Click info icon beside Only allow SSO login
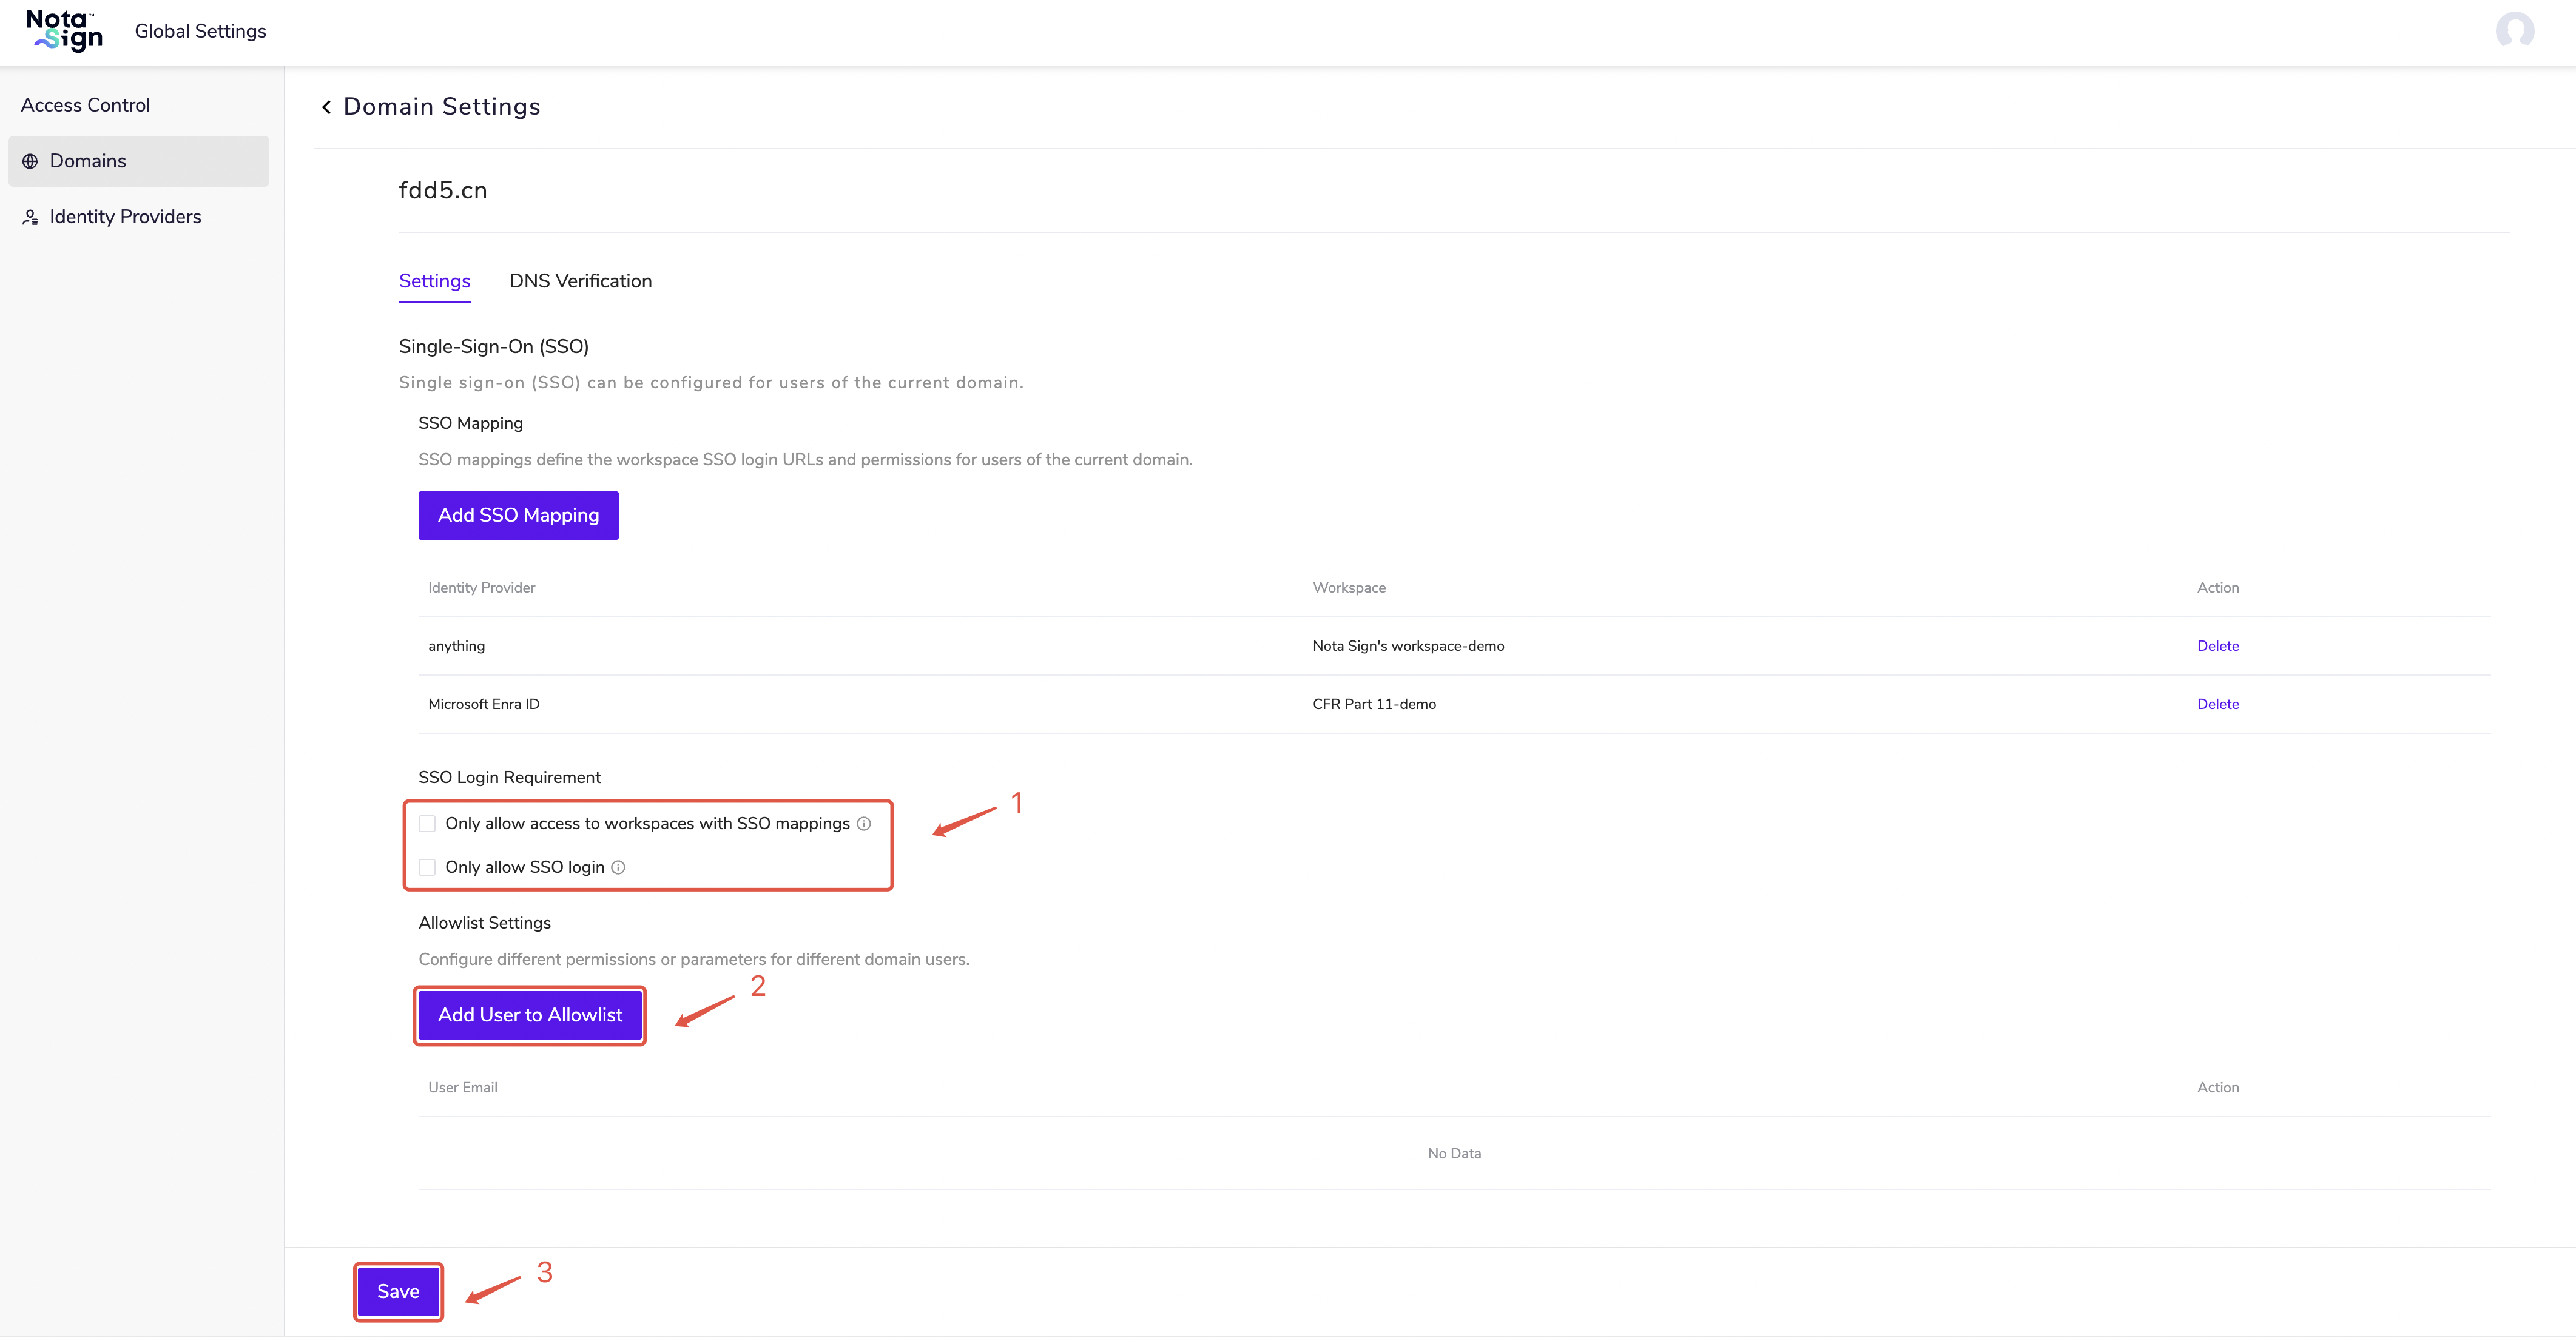This screenshot has height=1338, width=2576. pyautogui.click(x=618, y=868)
